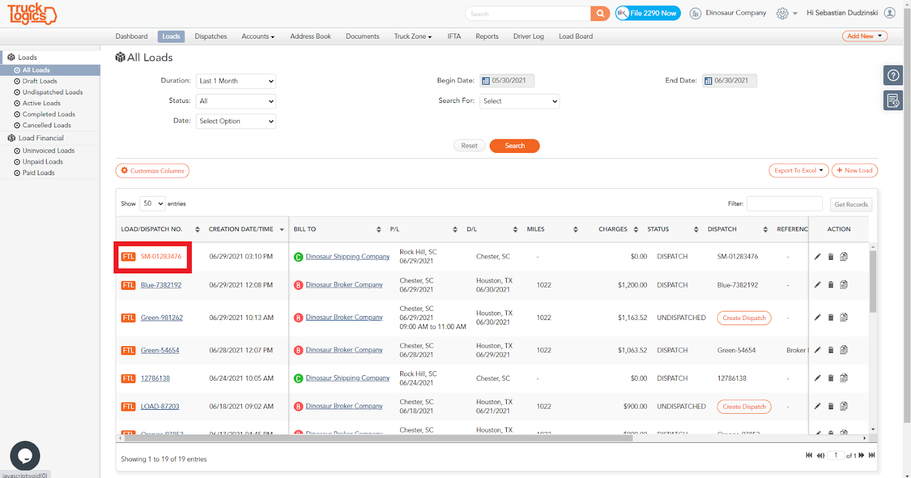Delete load 12786138 with trash icon
The image size is (911, 478).
point(831,378)
